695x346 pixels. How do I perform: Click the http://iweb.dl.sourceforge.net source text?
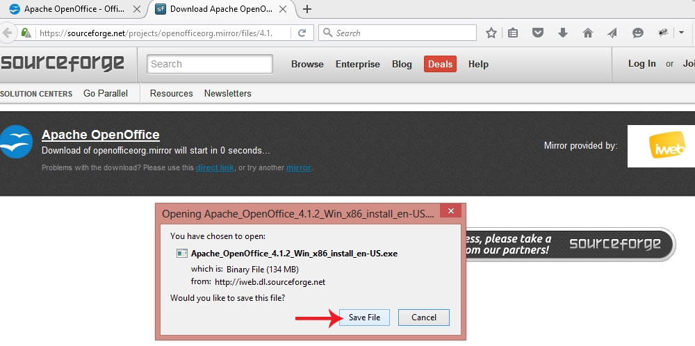(270, 282)
